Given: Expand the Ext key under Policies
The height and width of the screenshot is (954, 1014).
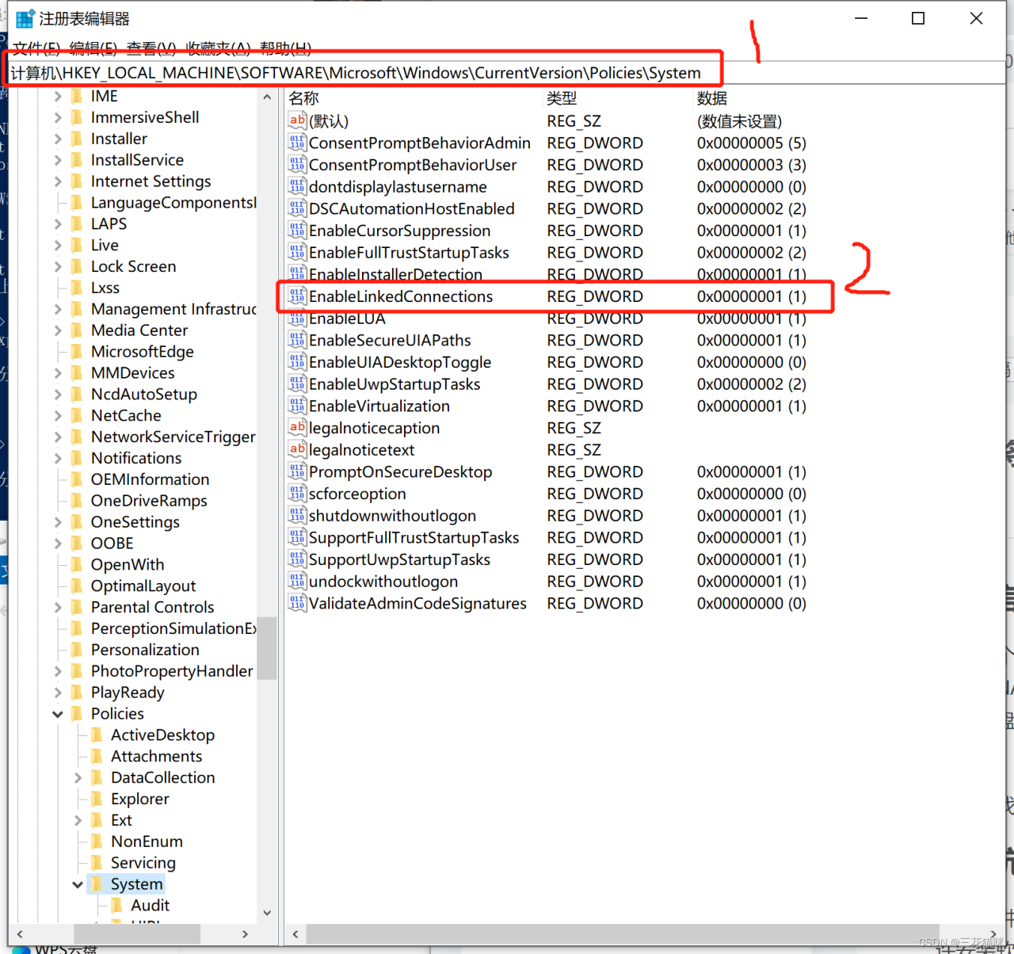Looking at the screenshot, I should pos(78,821).
